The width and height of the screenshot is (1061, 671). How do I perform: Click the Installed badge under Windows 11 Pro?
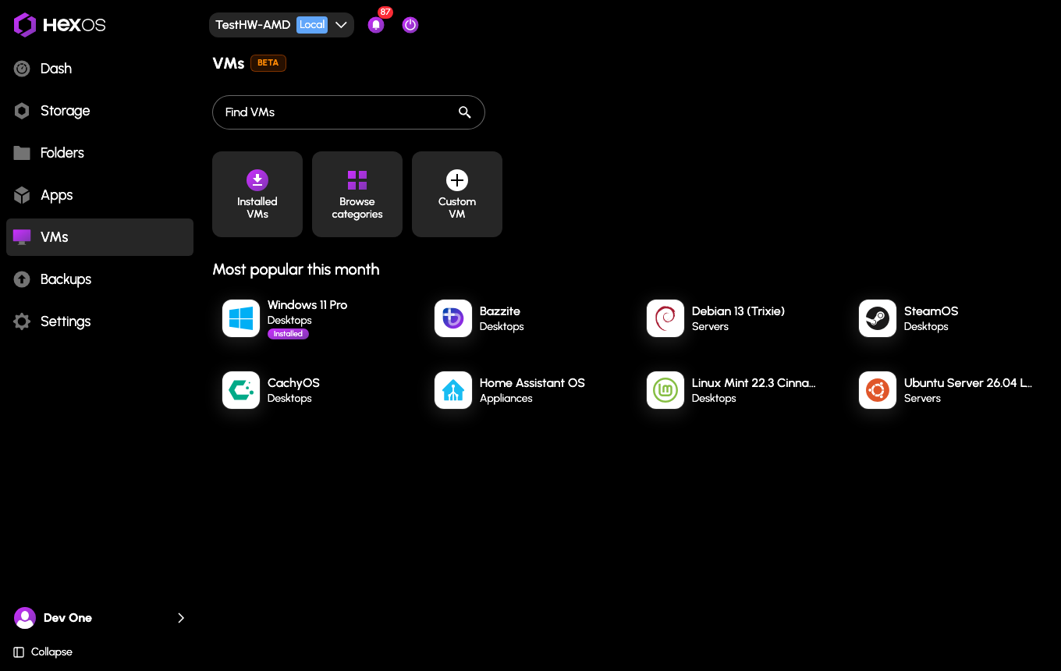288,334
